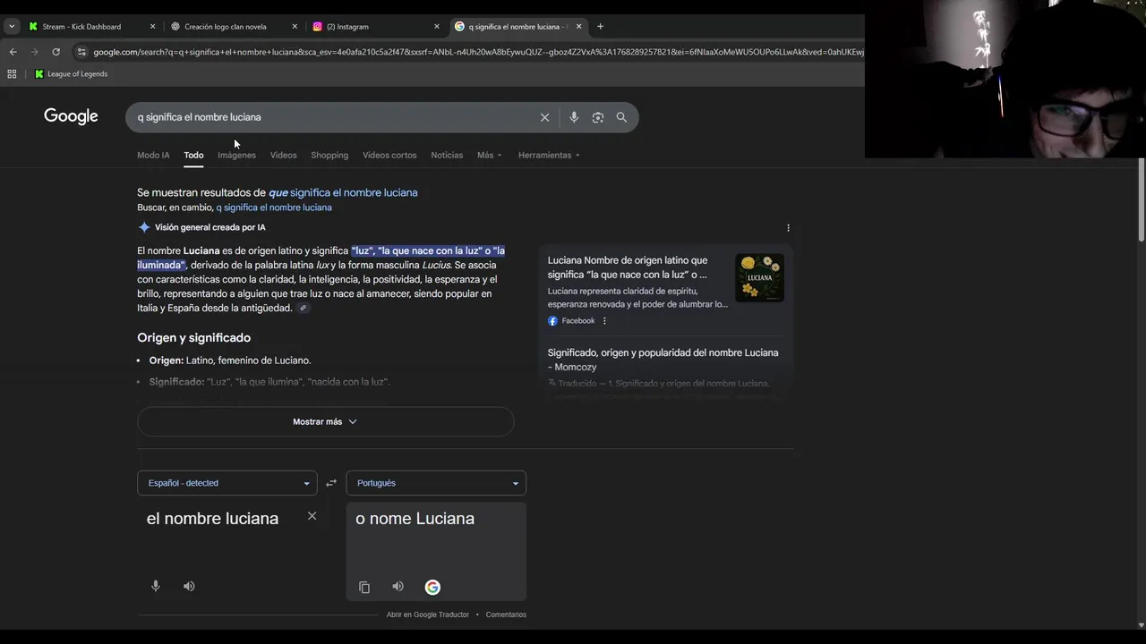The height and width of the screenshot is (644, 1146).
Task: Open target language dropdown Portugués
Action: [436, 483]
